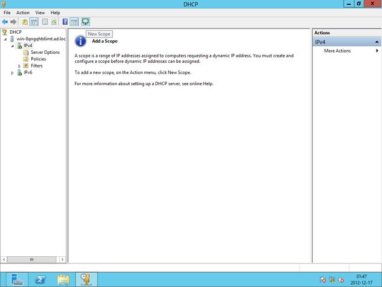Select Policies in the tree

pos(38,59)
